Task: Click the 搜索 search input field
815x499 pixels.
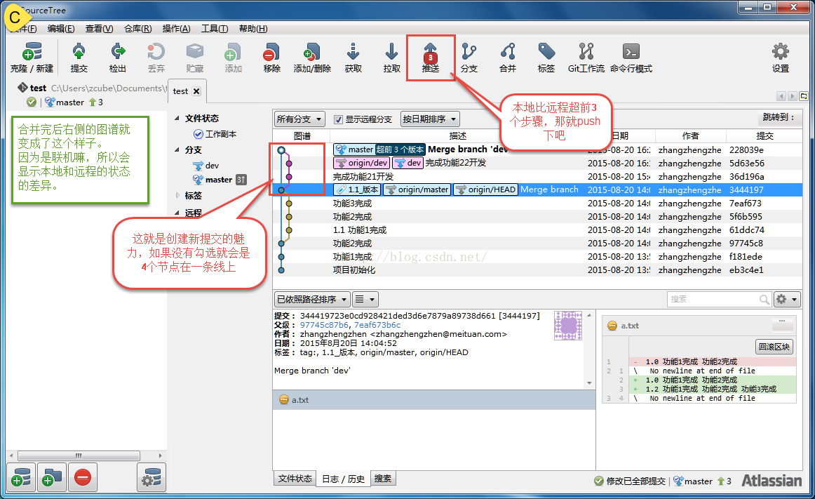Action: click(x=712, y=299)
